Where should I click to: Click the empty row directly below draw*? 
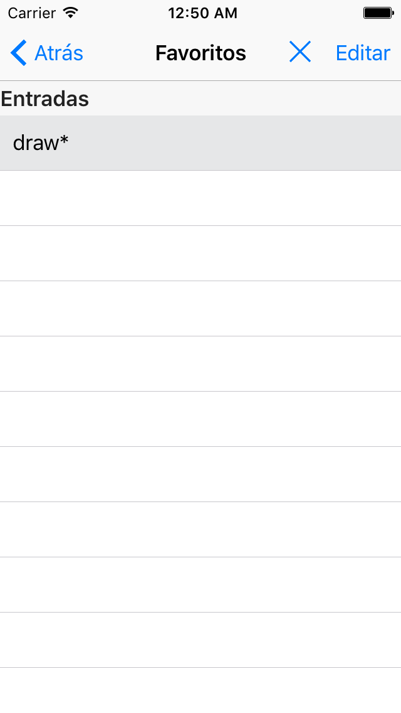coord(200,198)
